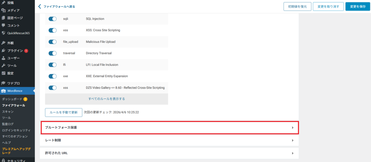Expand the ブルートフォース保護 section
The image size is (371, 162).
tap(169, 127)
